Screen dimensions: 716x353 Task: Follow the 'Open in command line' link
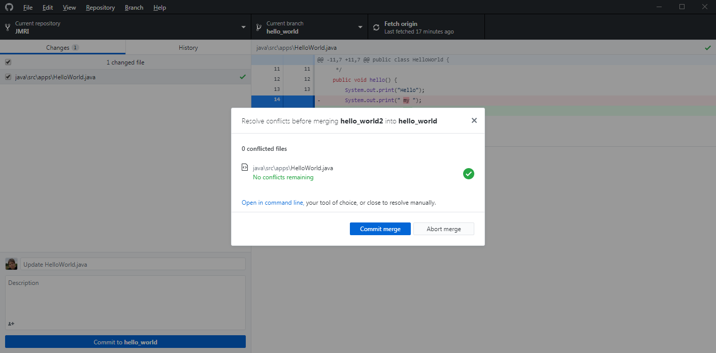click(272, 203)
